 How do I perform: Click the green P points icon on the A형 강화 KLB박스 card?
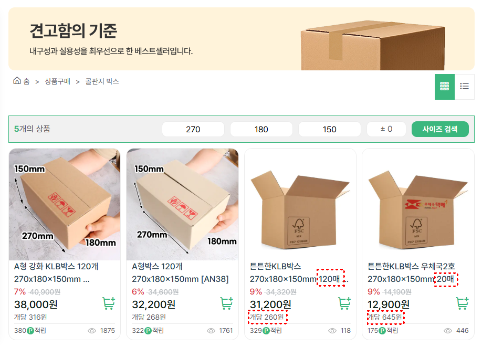pos(30,331)
